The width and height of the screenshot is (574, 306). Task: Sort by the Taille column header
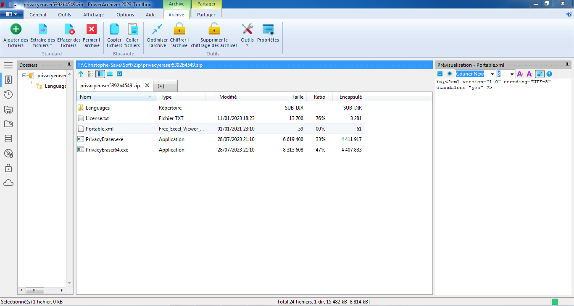pyautogui.click(x=290, y=97)
